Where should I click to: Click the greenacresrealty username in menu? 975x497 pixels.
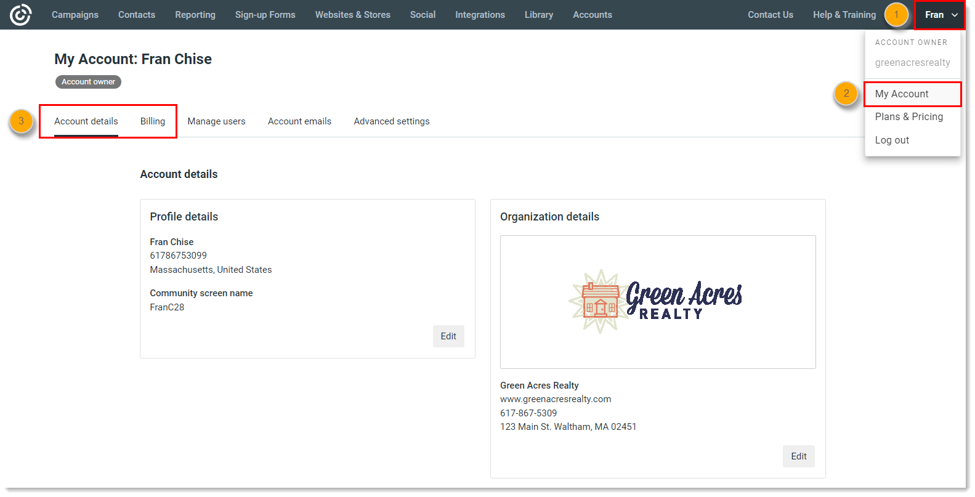pyautogui.click(x=912, y=63)
